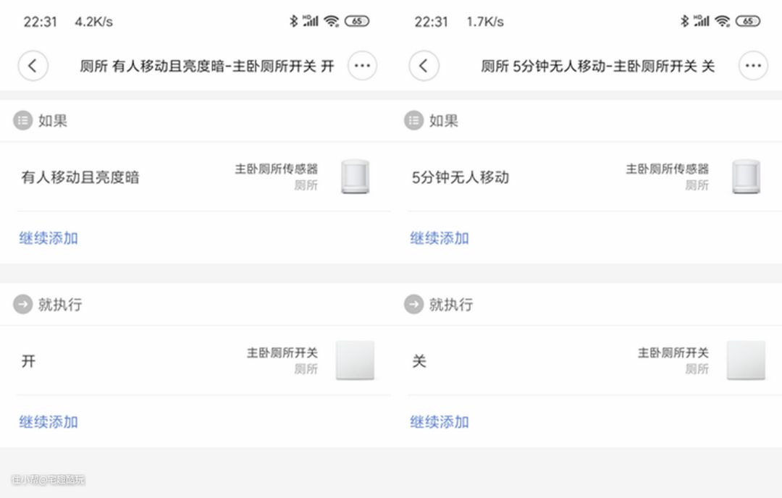Viewport: 782px width, 498px height.
Task: Tap the back arrow on the left screen
Action: click(x=33, y=66)
